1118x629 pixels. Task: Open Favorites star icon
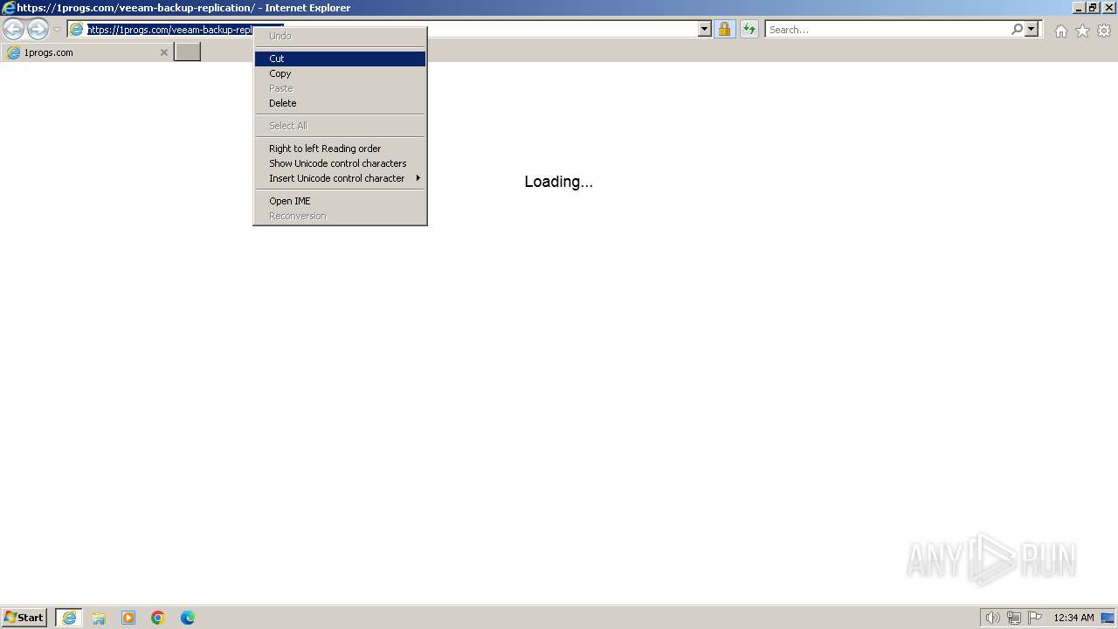pos(1082,31)
